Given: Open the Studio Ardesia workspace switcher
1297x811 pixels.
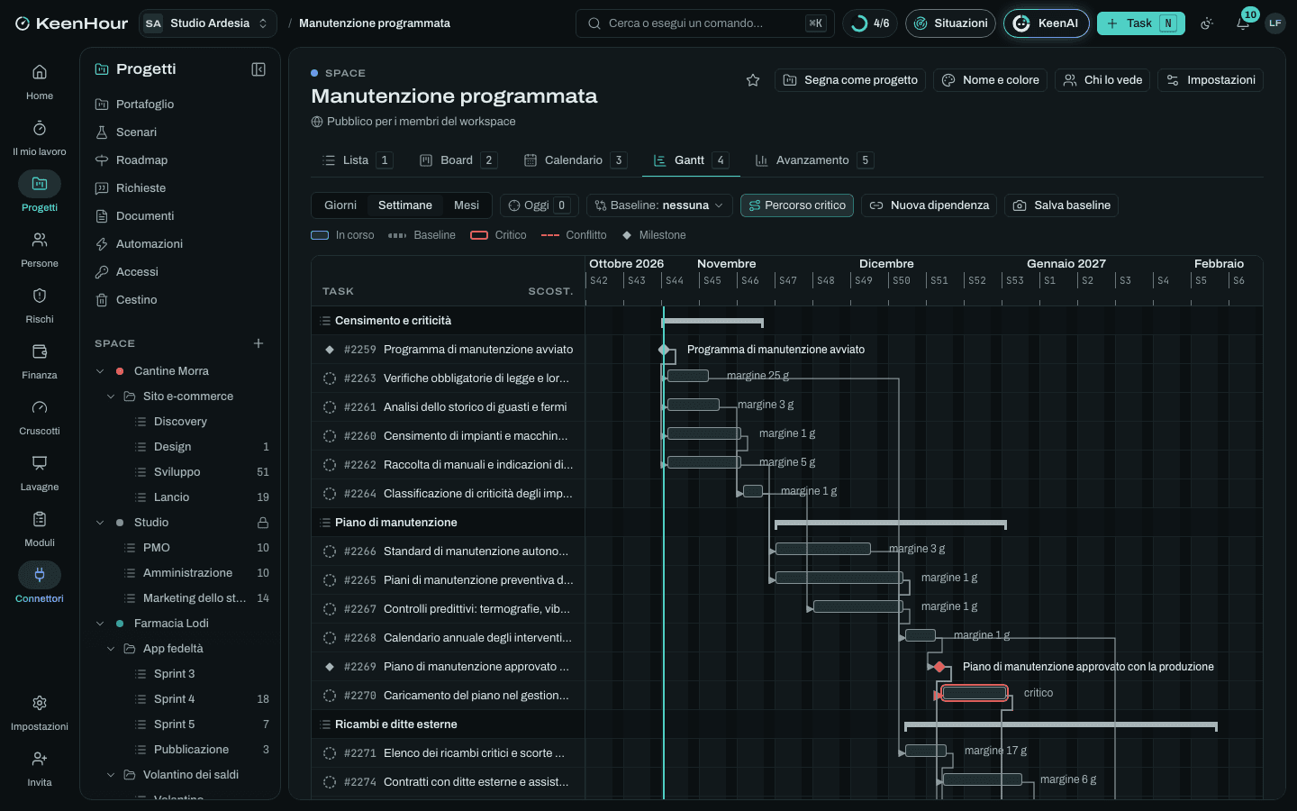Looking at the screenshot, I should pyautogui.click(x=208, y=23).
